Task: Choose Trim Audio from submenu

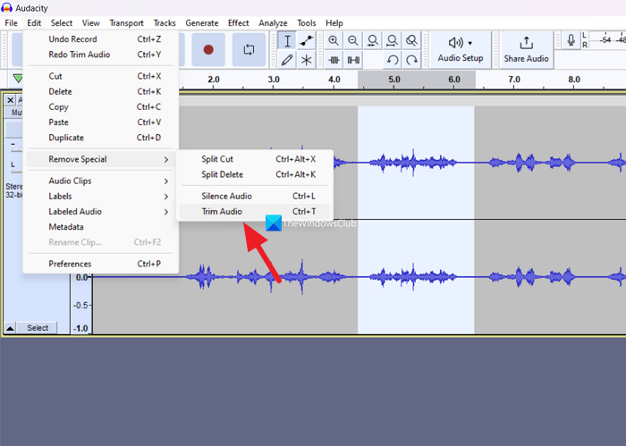Action: [254, 212]
